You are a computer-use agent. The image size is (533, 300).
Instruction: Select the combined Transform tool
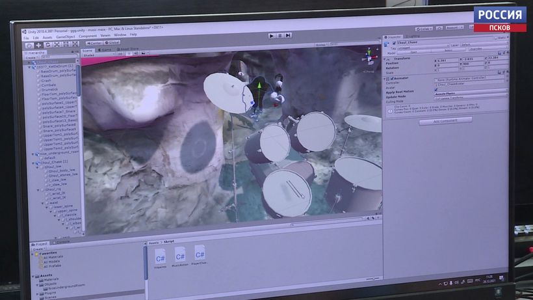tap(75, 44)
